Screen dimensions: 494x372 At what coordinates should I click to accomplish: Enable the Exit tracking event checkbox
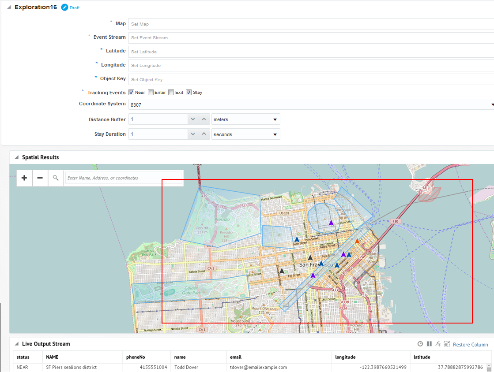[x=171, y=93]
